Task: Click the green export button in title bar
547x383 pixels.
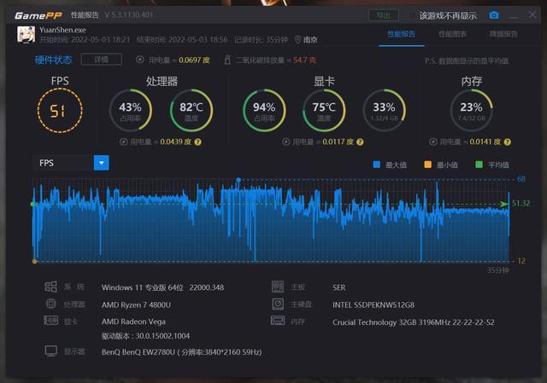Action: [x=384, y=15]
